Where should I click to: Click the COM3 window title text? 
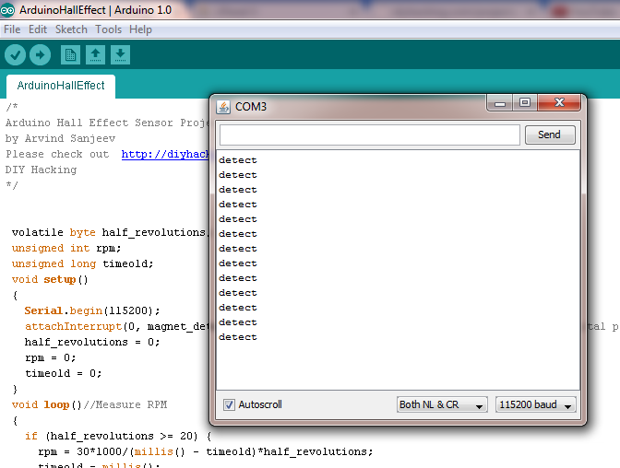(251, 107)
